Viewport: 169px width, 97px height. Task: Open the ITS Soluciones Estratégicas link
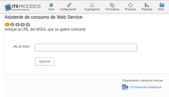point(146,87)
